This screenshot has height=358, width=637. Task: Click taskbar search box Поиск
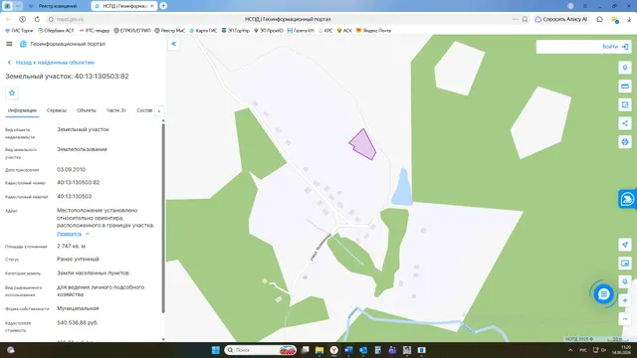pos(261,350)
